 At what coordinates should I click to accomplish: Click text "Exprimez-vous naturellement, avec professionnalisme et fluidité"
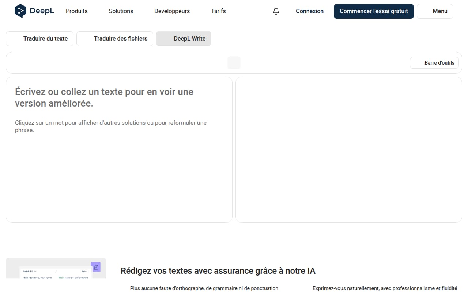[385, 288]
